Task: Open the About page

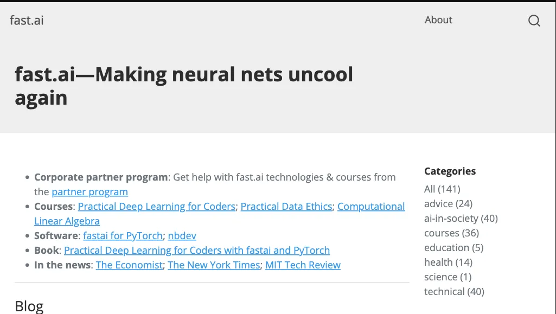Action: point(438,20)
